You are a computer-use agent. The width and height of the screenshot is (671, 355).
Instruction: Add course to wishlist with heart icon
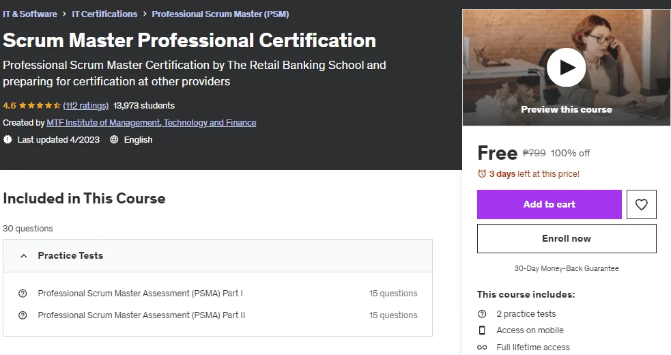[x=641, y=204]
